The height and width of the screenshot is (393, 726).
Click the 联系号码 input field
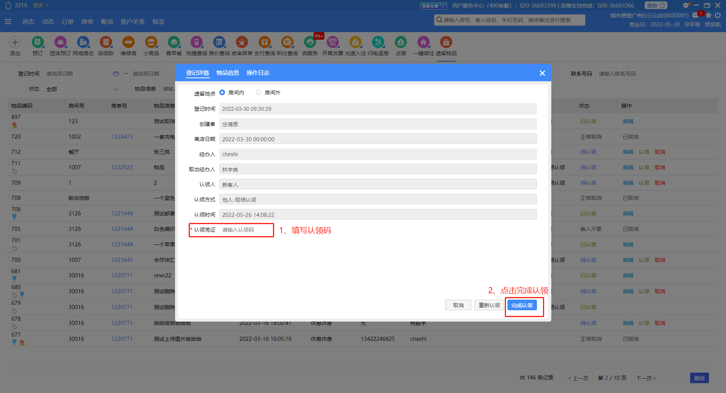[636, 74]
